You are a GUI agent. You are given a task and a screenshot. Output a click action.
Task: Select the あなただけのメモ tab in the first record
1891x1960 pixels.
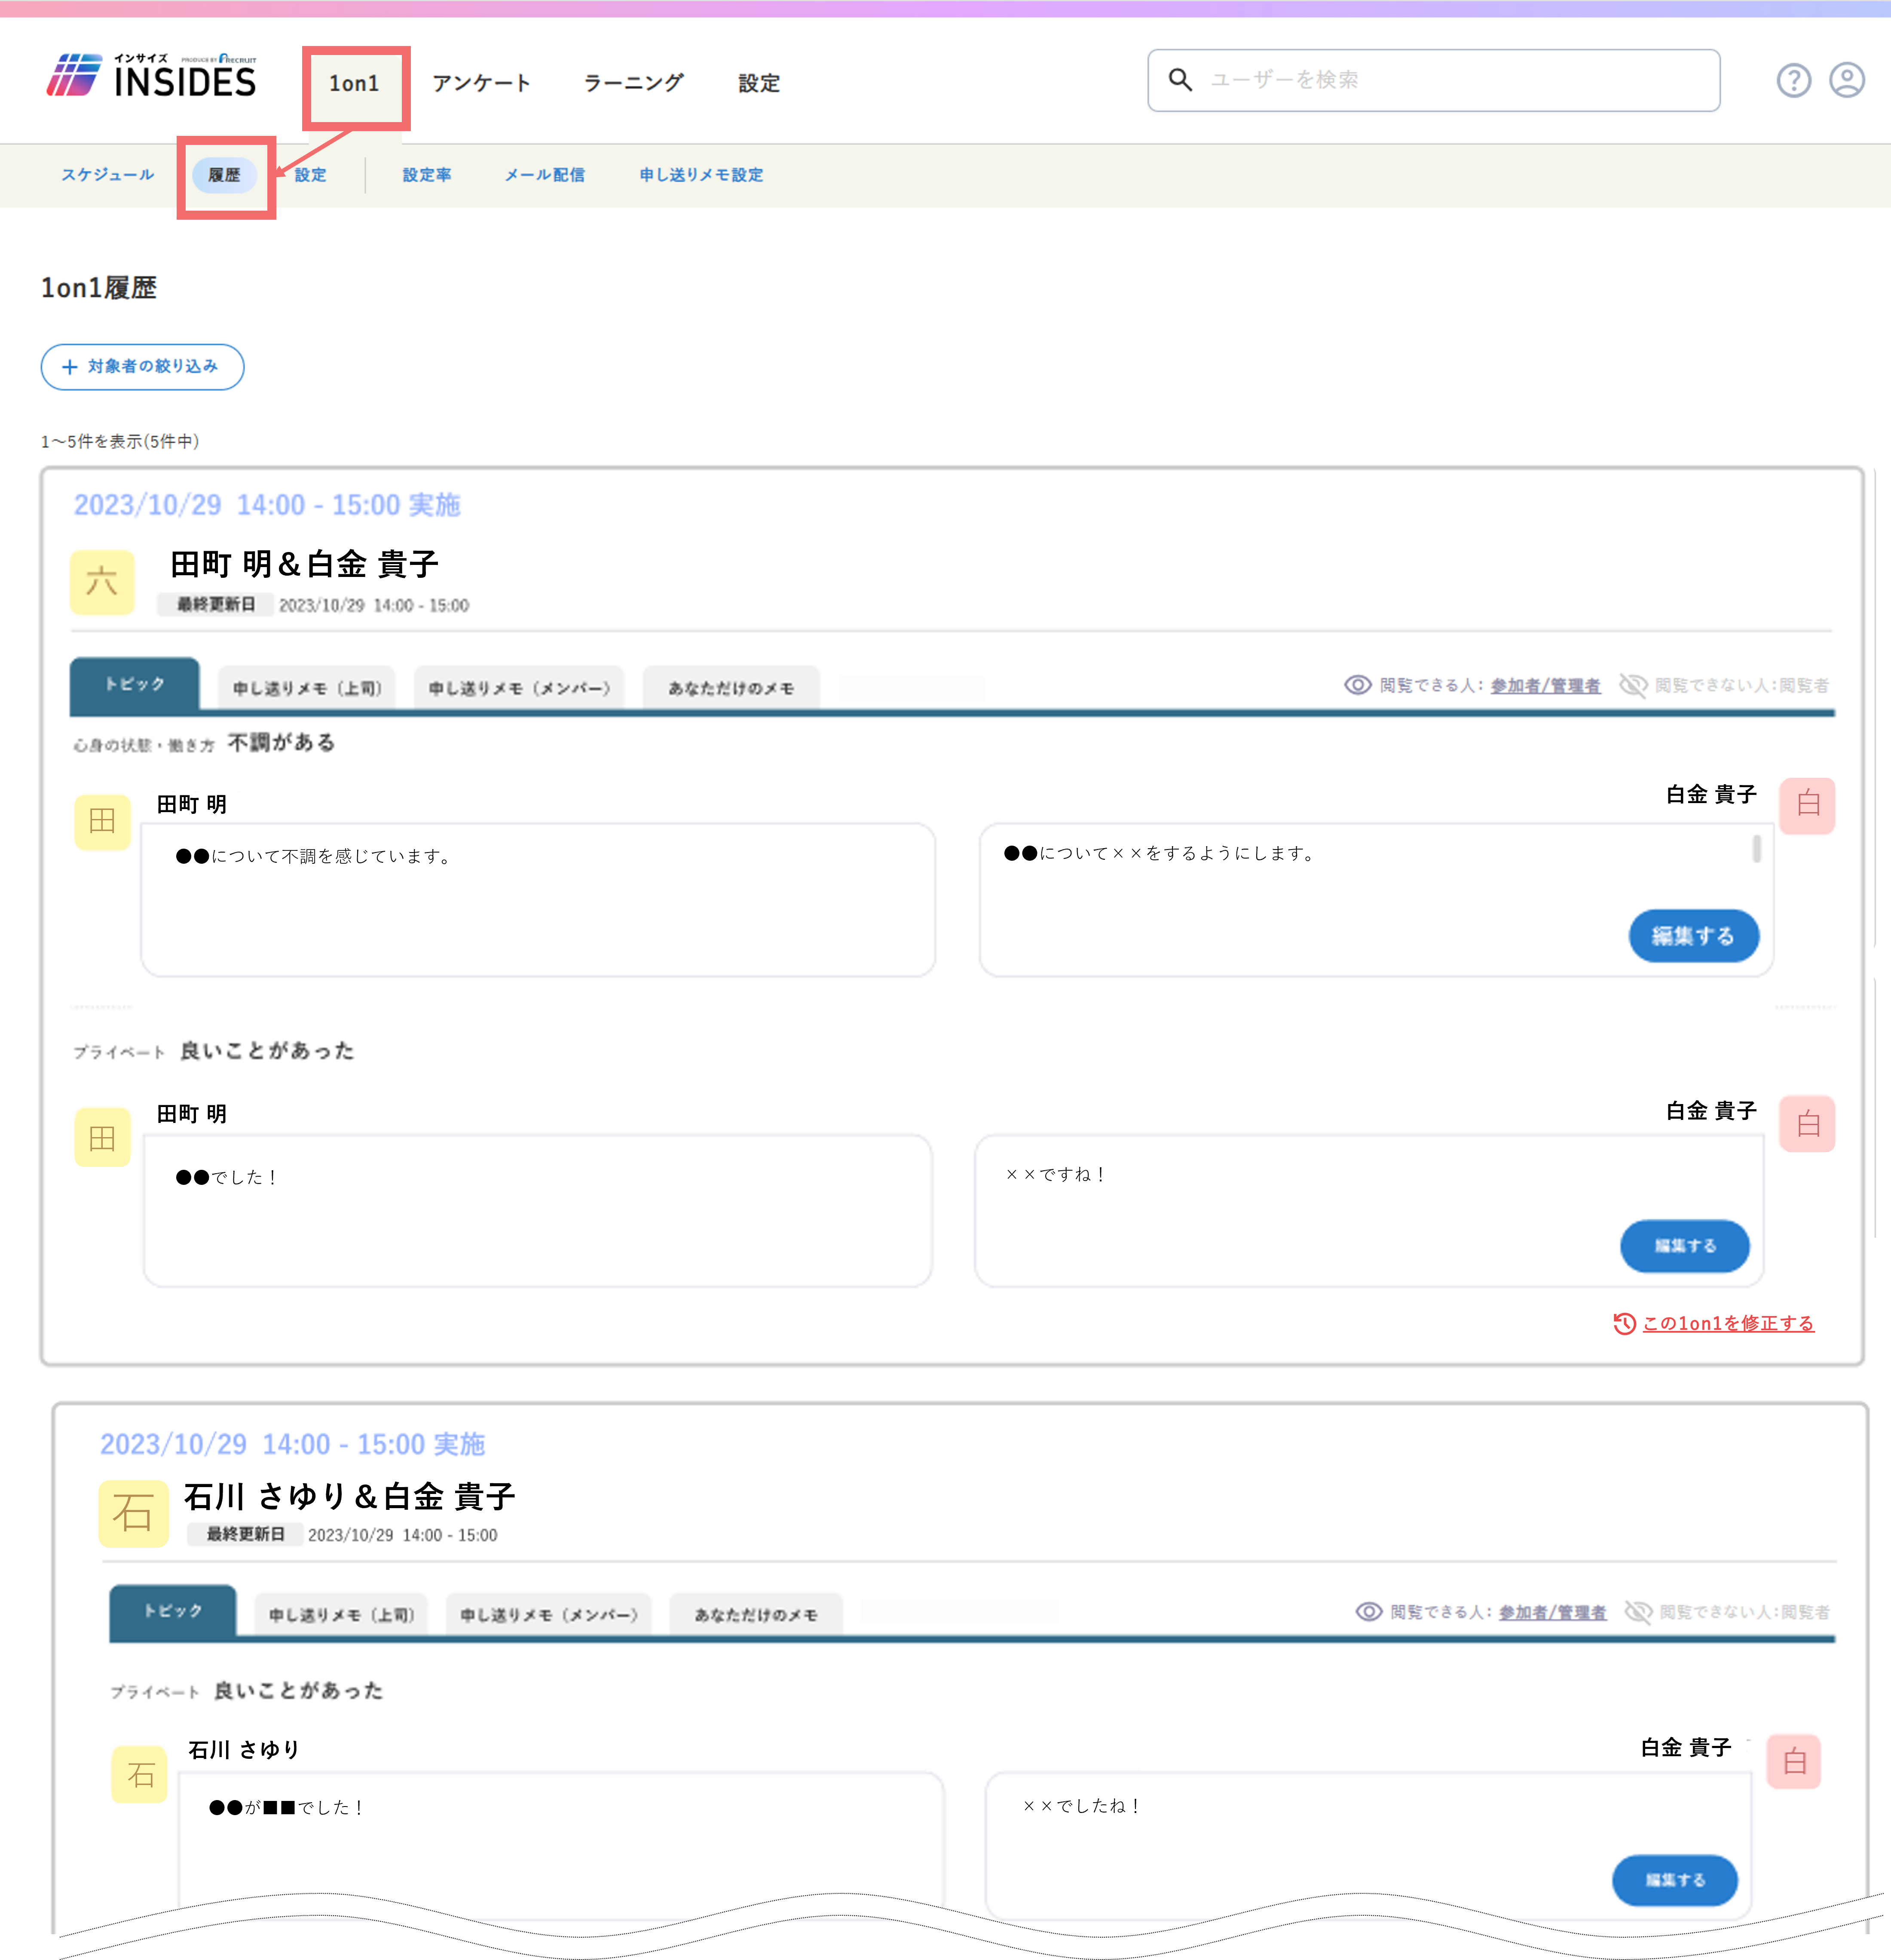(731, 688)
